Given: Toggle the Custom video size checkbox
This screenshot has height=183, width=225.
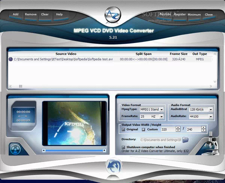Looking at the screenshot, I should pyautogui.click(x=143, y=129).
